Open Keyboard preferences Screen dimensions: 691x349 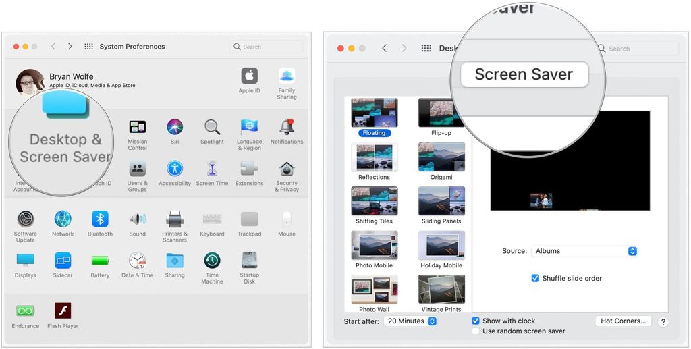(212, 219)
